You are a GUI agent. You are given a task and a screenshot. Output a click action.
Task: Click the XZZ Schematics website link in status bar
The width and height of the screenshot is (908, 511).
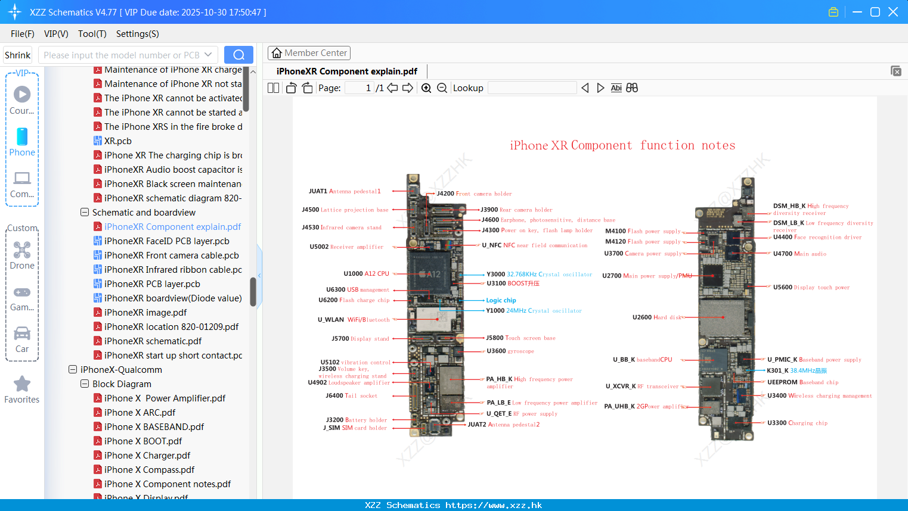[x=454, y=505]
